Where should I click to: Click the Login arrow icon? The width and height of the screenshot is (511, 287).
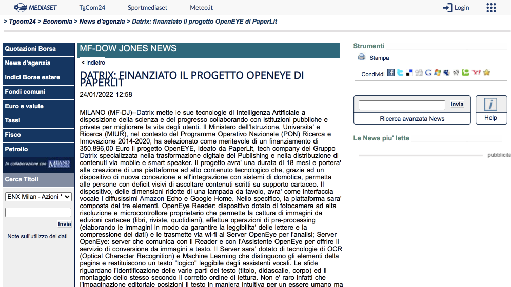(447, 8)
